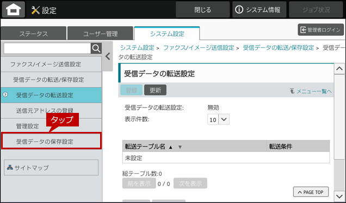The height and width of the screenshot is (203, 346).
Task: Open ファクス/イメージ送信設定 breadcrumb link
Action: 199,48
